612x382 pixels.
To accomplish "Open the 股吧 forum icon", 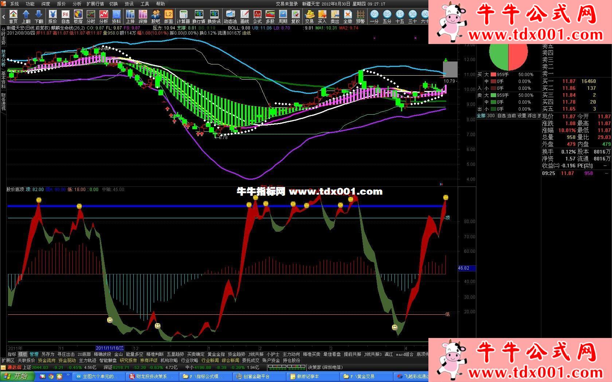I will (x=156, y=17).
